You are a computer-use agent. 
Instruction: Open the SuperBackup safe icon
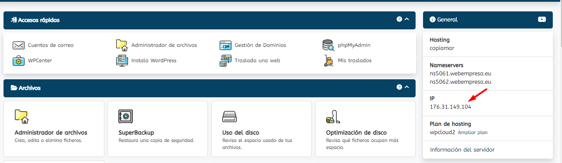(125, 117)
